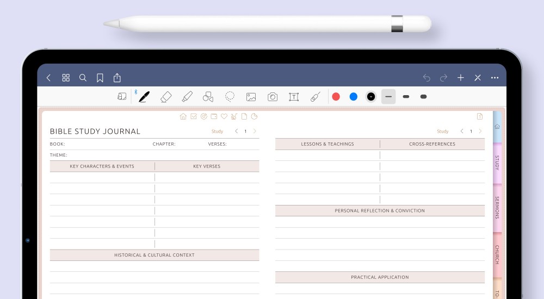This screenshot has width=544, height=299.
Task: Toggle bookmark for this page
Action: pyautogui.click(x=100, y=78)
